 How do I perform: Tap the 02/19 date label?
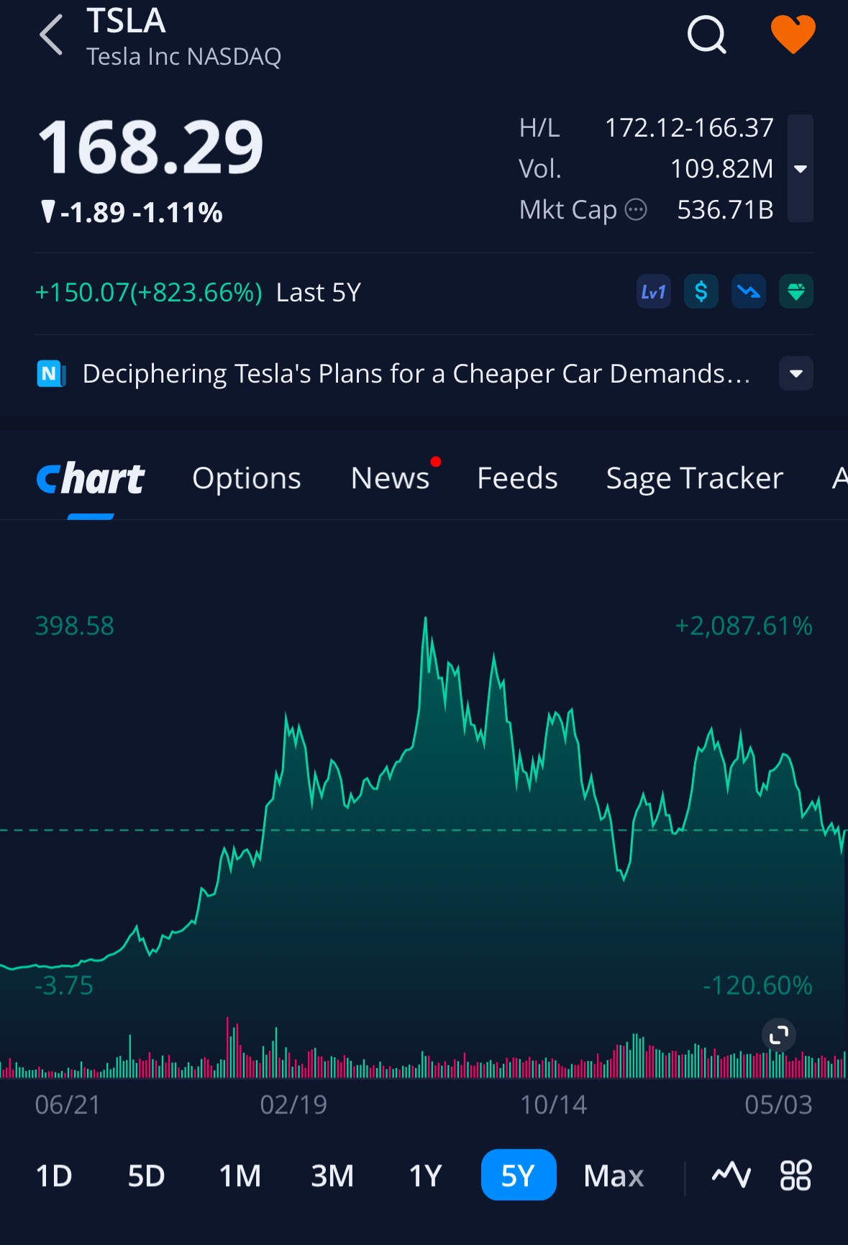point(293,1105)
